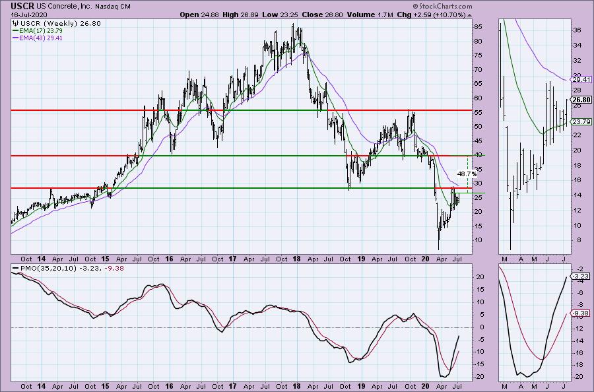This screenshot has width=594, height=392.
Task: Click the USCR ticker symbol in the header
Action: click(22, 7)
